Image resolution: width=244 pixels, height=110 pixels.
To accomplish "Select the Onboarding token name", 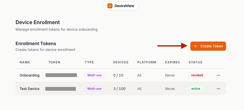I will 30,75.
